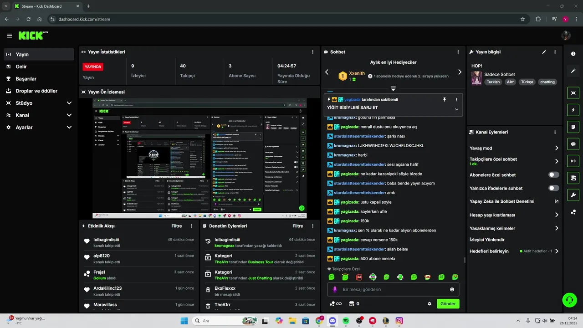Go to Gelir in the left sidebar
The image size is (583, 328).
[39, 67]
